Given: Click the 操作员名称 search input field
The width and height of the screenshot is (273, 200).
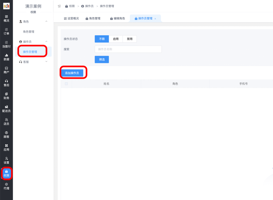Looking at the screenshot, I should [128, 49].
